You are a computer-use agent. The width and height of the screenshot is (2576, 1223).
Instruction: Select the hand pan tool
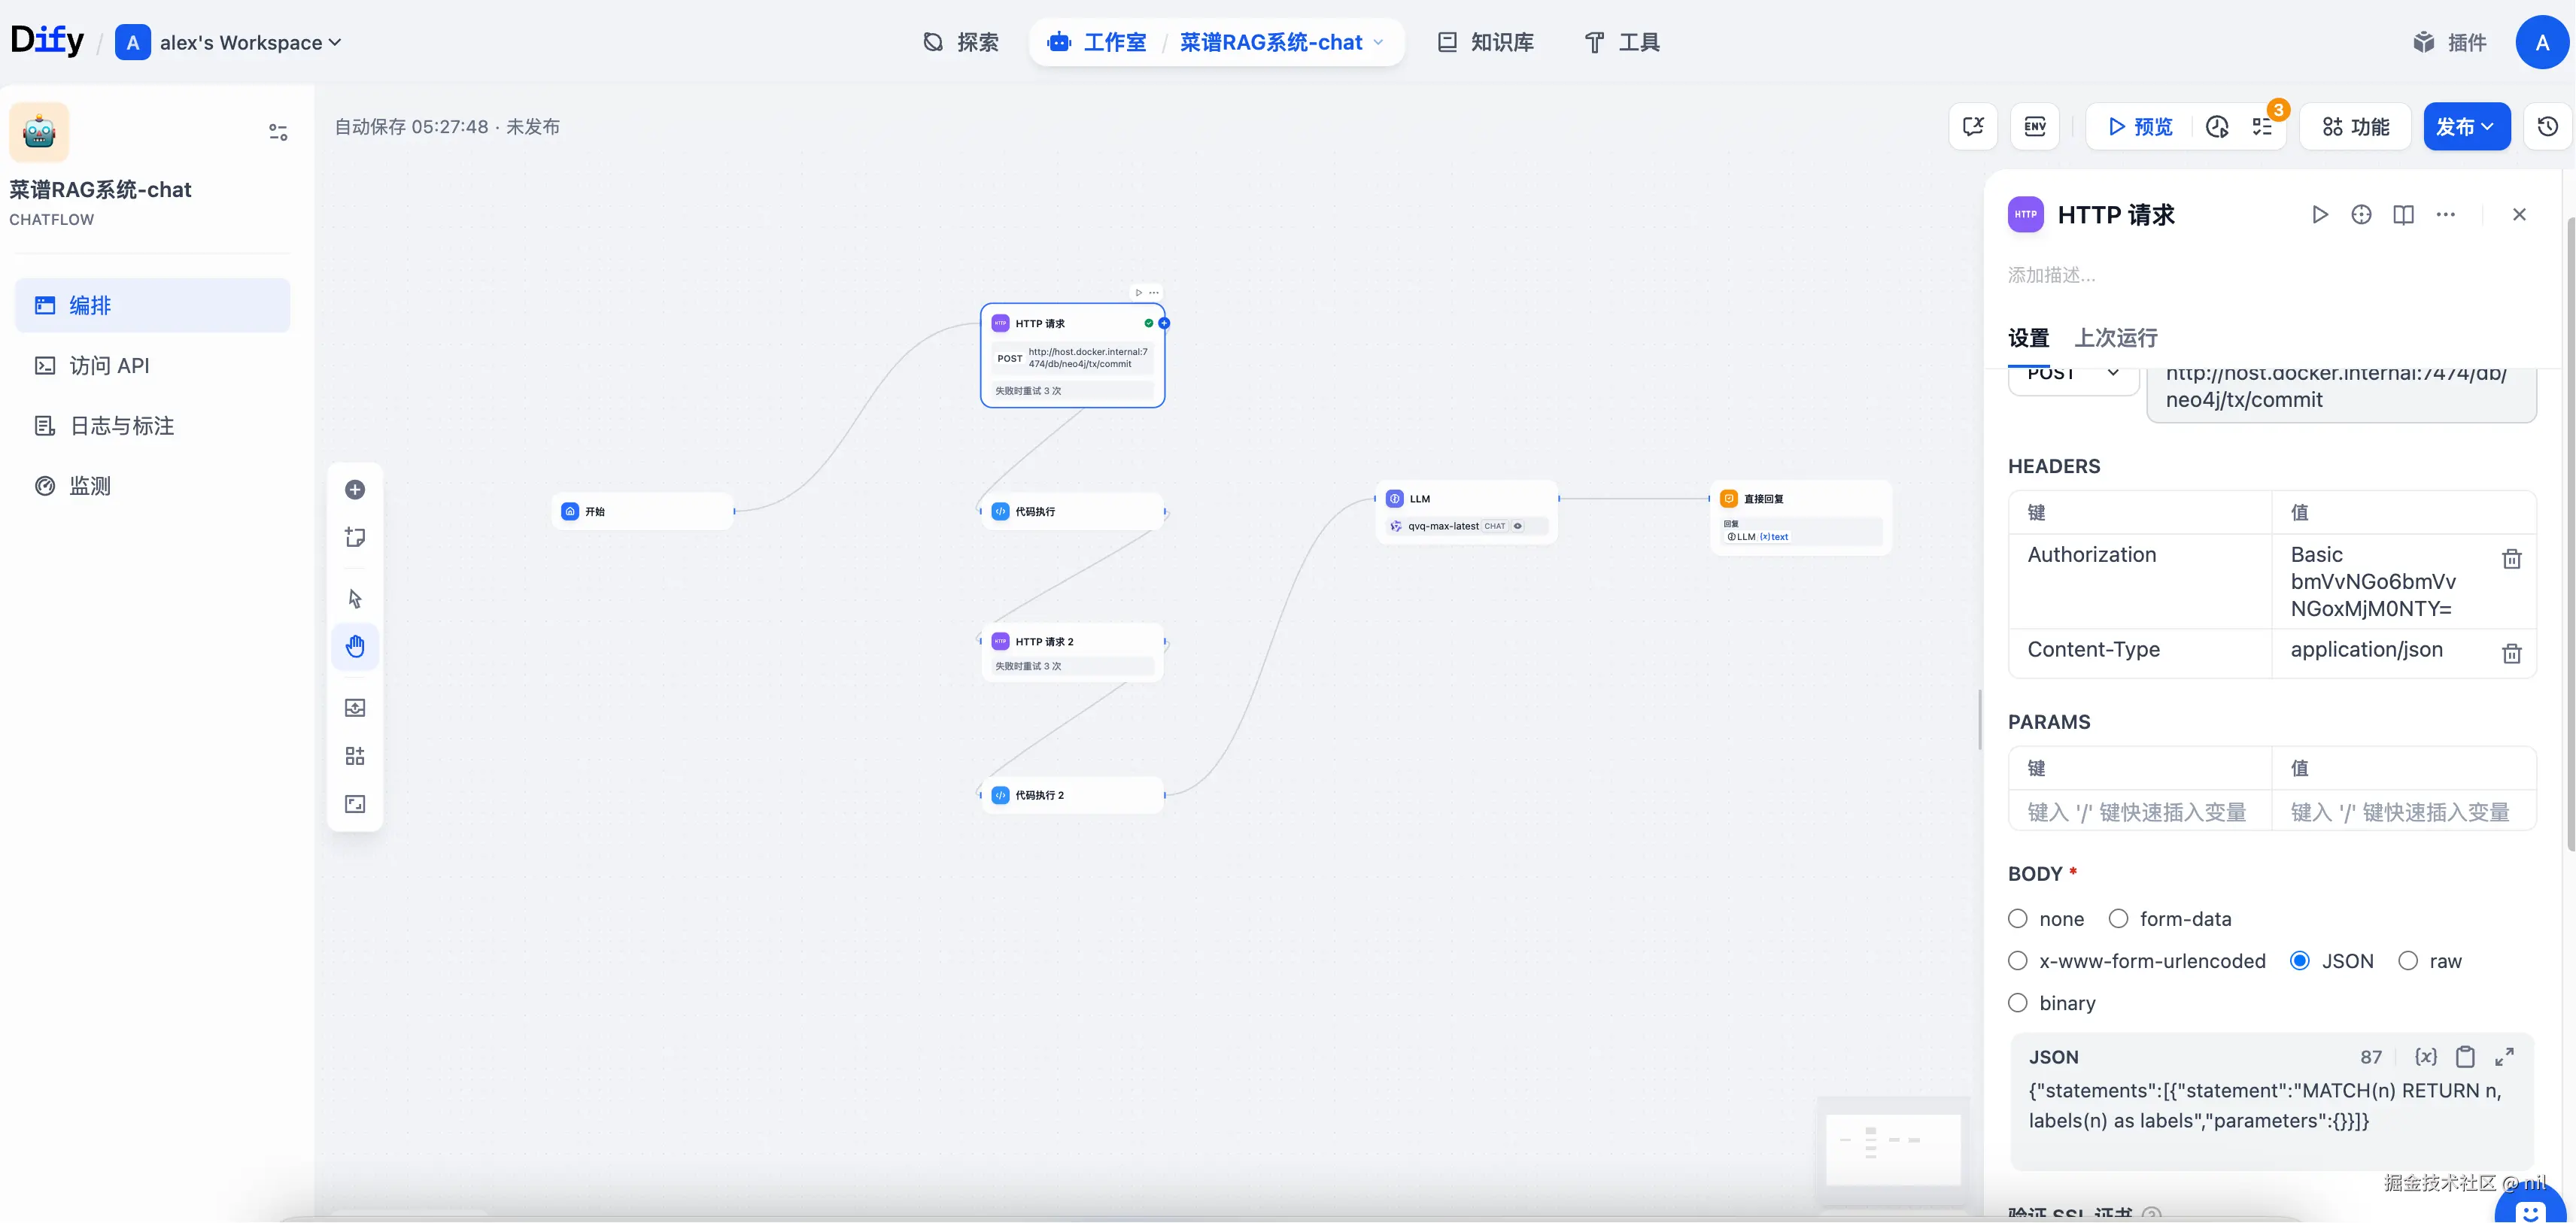pyautogui.click(x=355, y=647)
